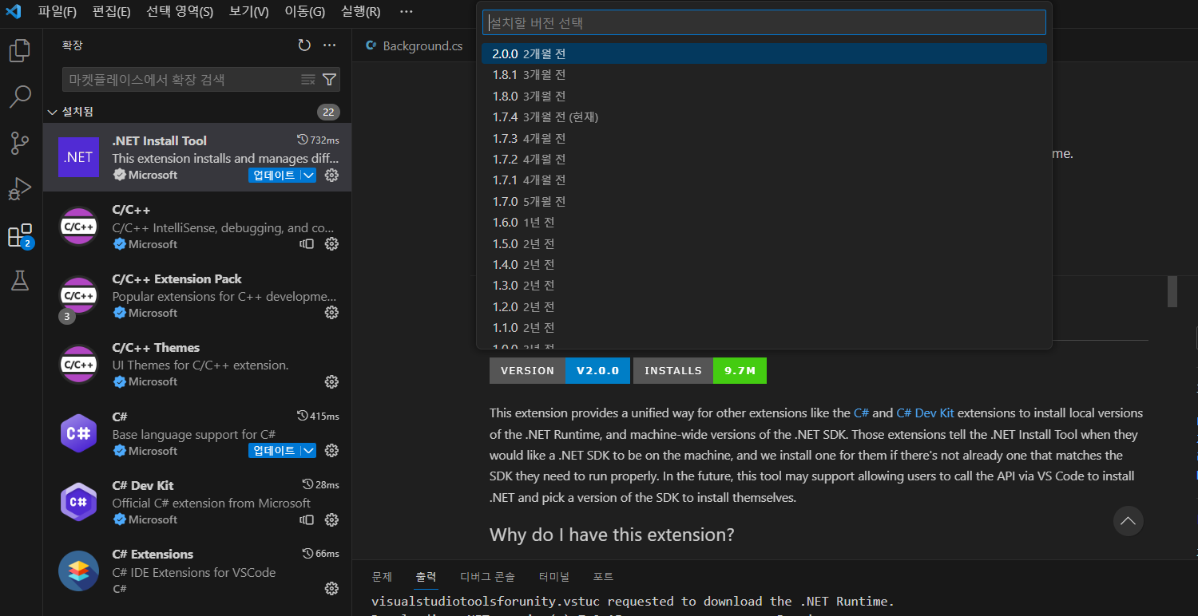Click the VS Code logo icon
1198x616 pixels.
pos(14,12)
